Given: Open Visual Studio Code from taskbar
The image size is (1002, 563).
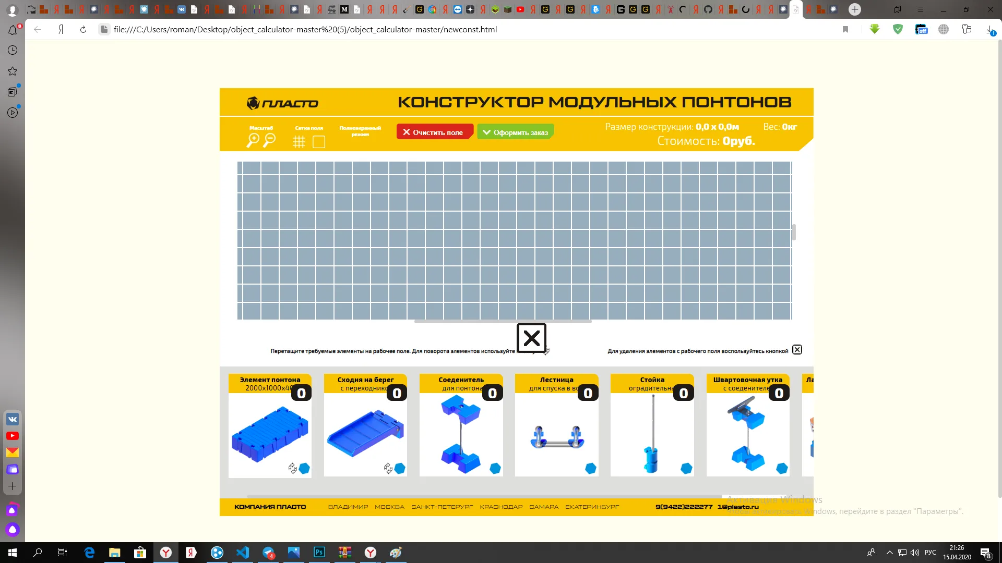Looking at the screenshot, I should pos(243,553).
